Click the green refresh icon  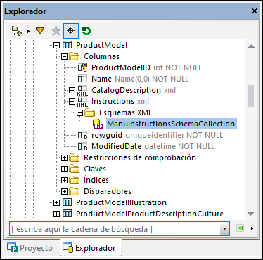pyautogui.click(x=86, y=31)
